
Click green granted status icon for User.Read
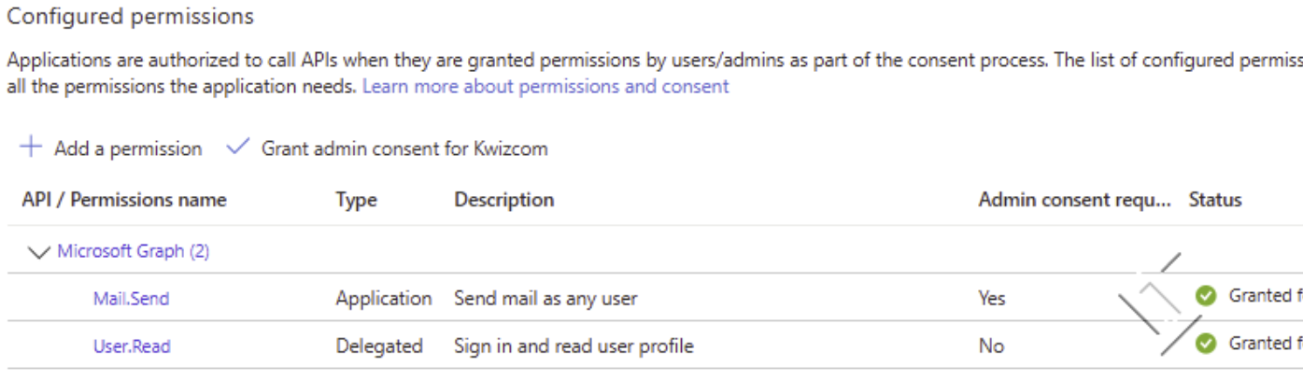[x=1206, y=344]
